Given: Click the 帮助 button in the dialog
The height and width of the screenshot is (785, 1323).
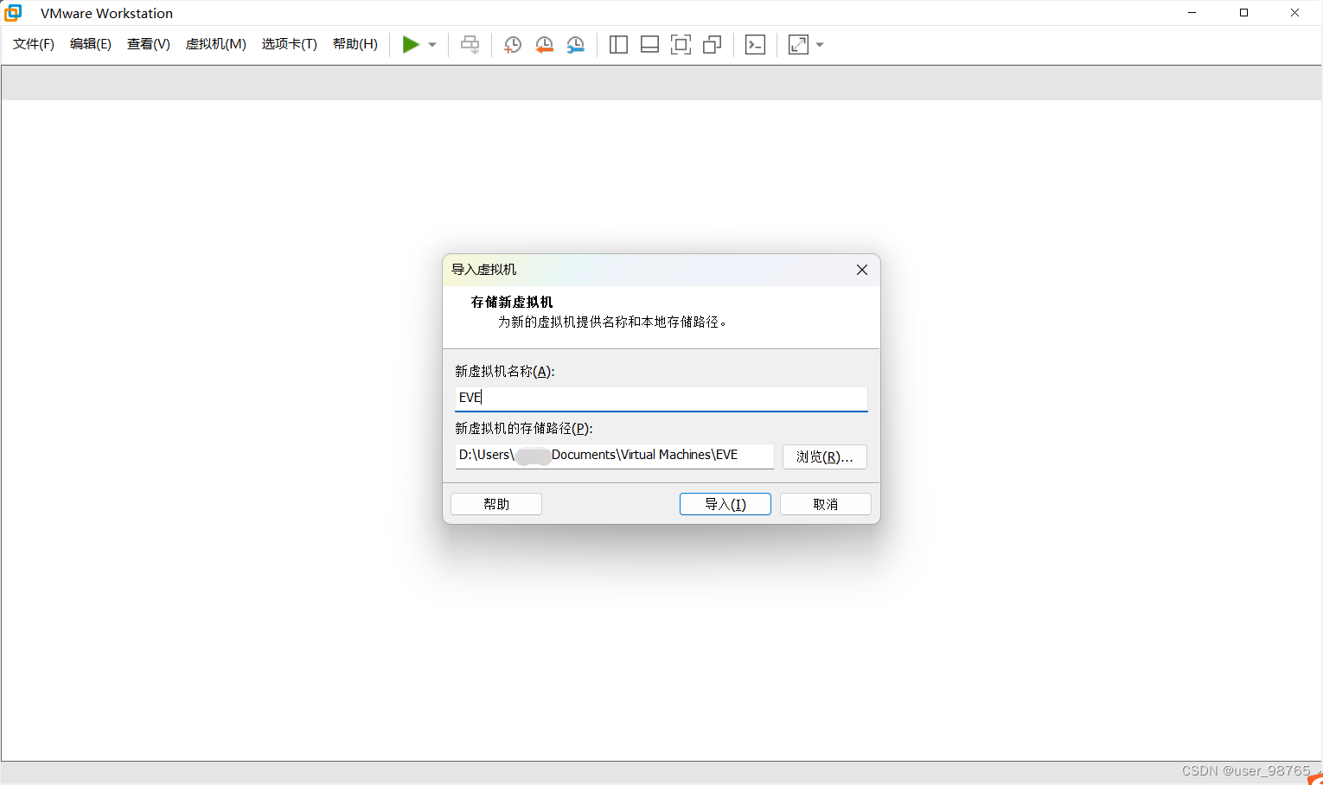Looking at the screenshot, I should tap(496, 504).
